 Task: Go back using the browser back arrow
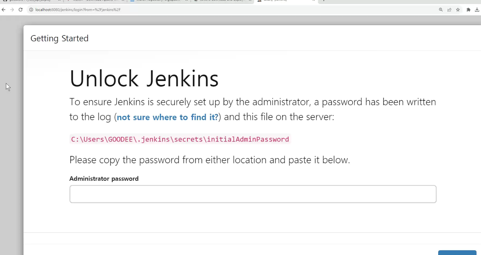4,10
